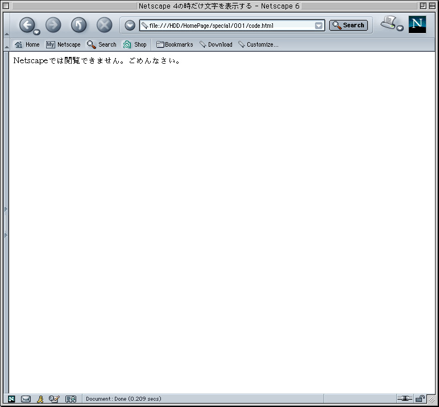Open Mail with the envelope icon
Image resolution: width=439 pixels, height=407 pixels.
(26, 398)
